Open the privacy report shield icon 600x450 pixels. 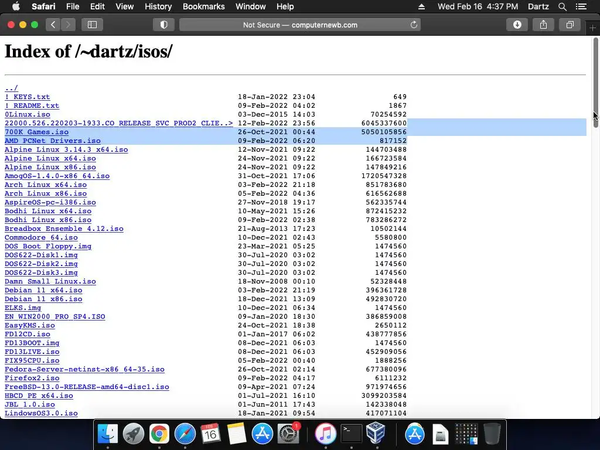point(164,25)
